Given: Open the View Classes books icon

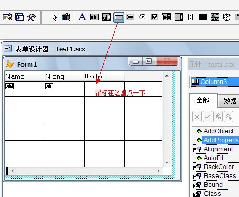Looking at the screenshot, I should (x=66, y=17).
